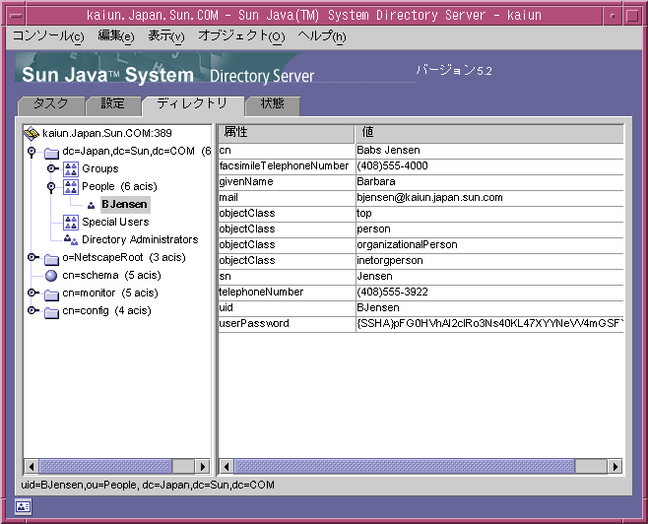Switch to the 設定 tab
The image size is (648, 524).
pyautogui.click(x=113, y=103)
